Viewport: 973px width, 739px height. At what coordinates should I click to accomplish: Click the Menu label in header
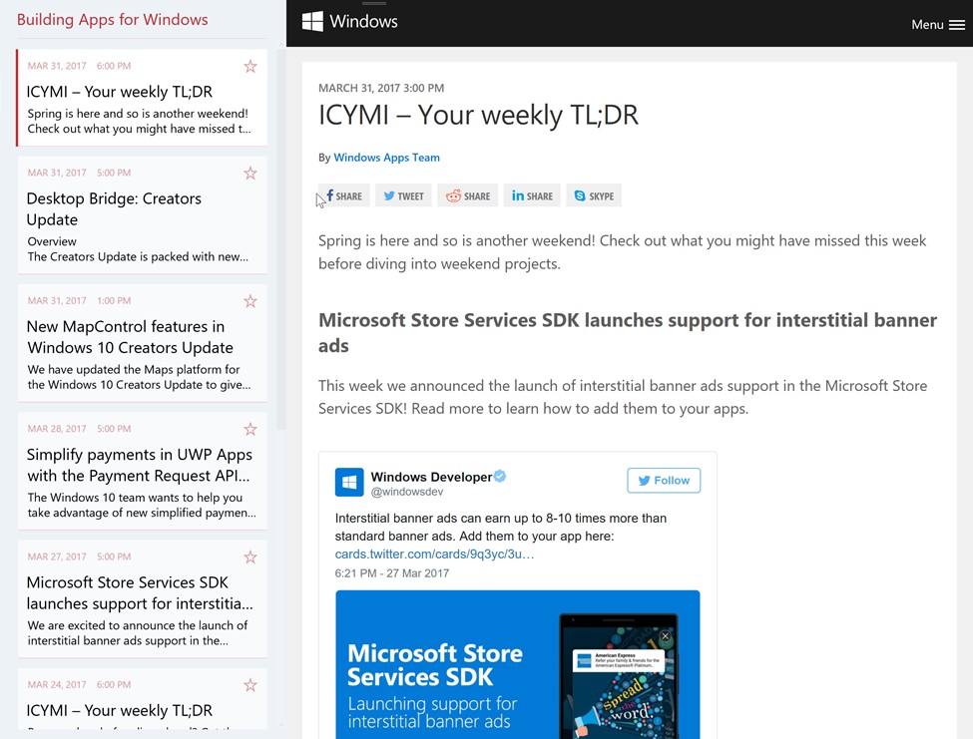[927, 25]
